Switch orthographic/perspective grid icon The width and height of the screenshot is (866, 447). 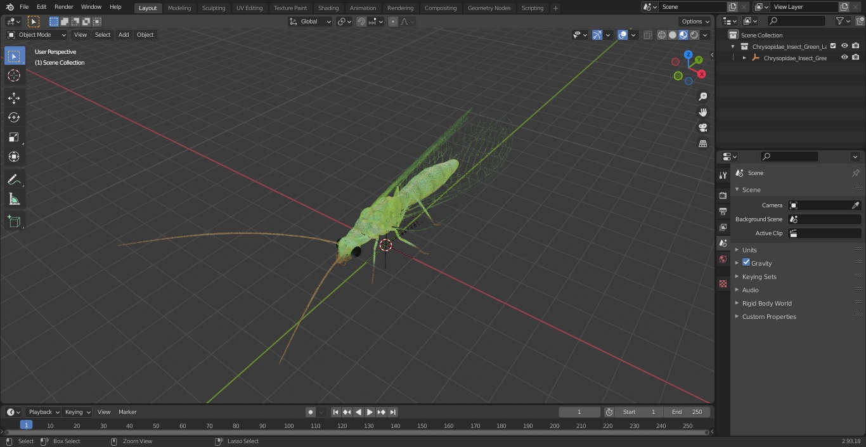click(702, 143)
